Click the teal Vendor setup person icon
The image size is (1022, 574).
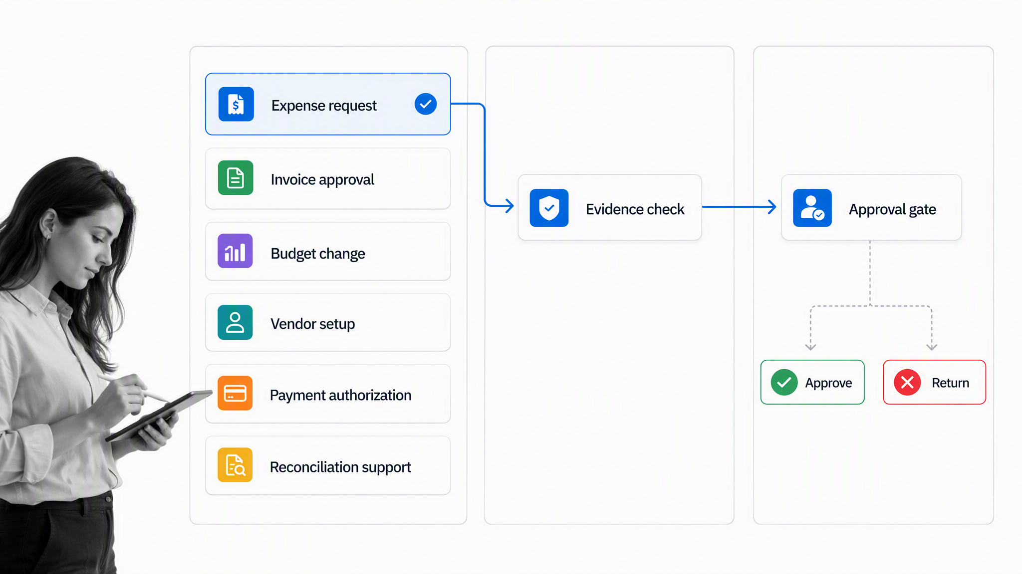pyautogui.click(x=235, y=322)
